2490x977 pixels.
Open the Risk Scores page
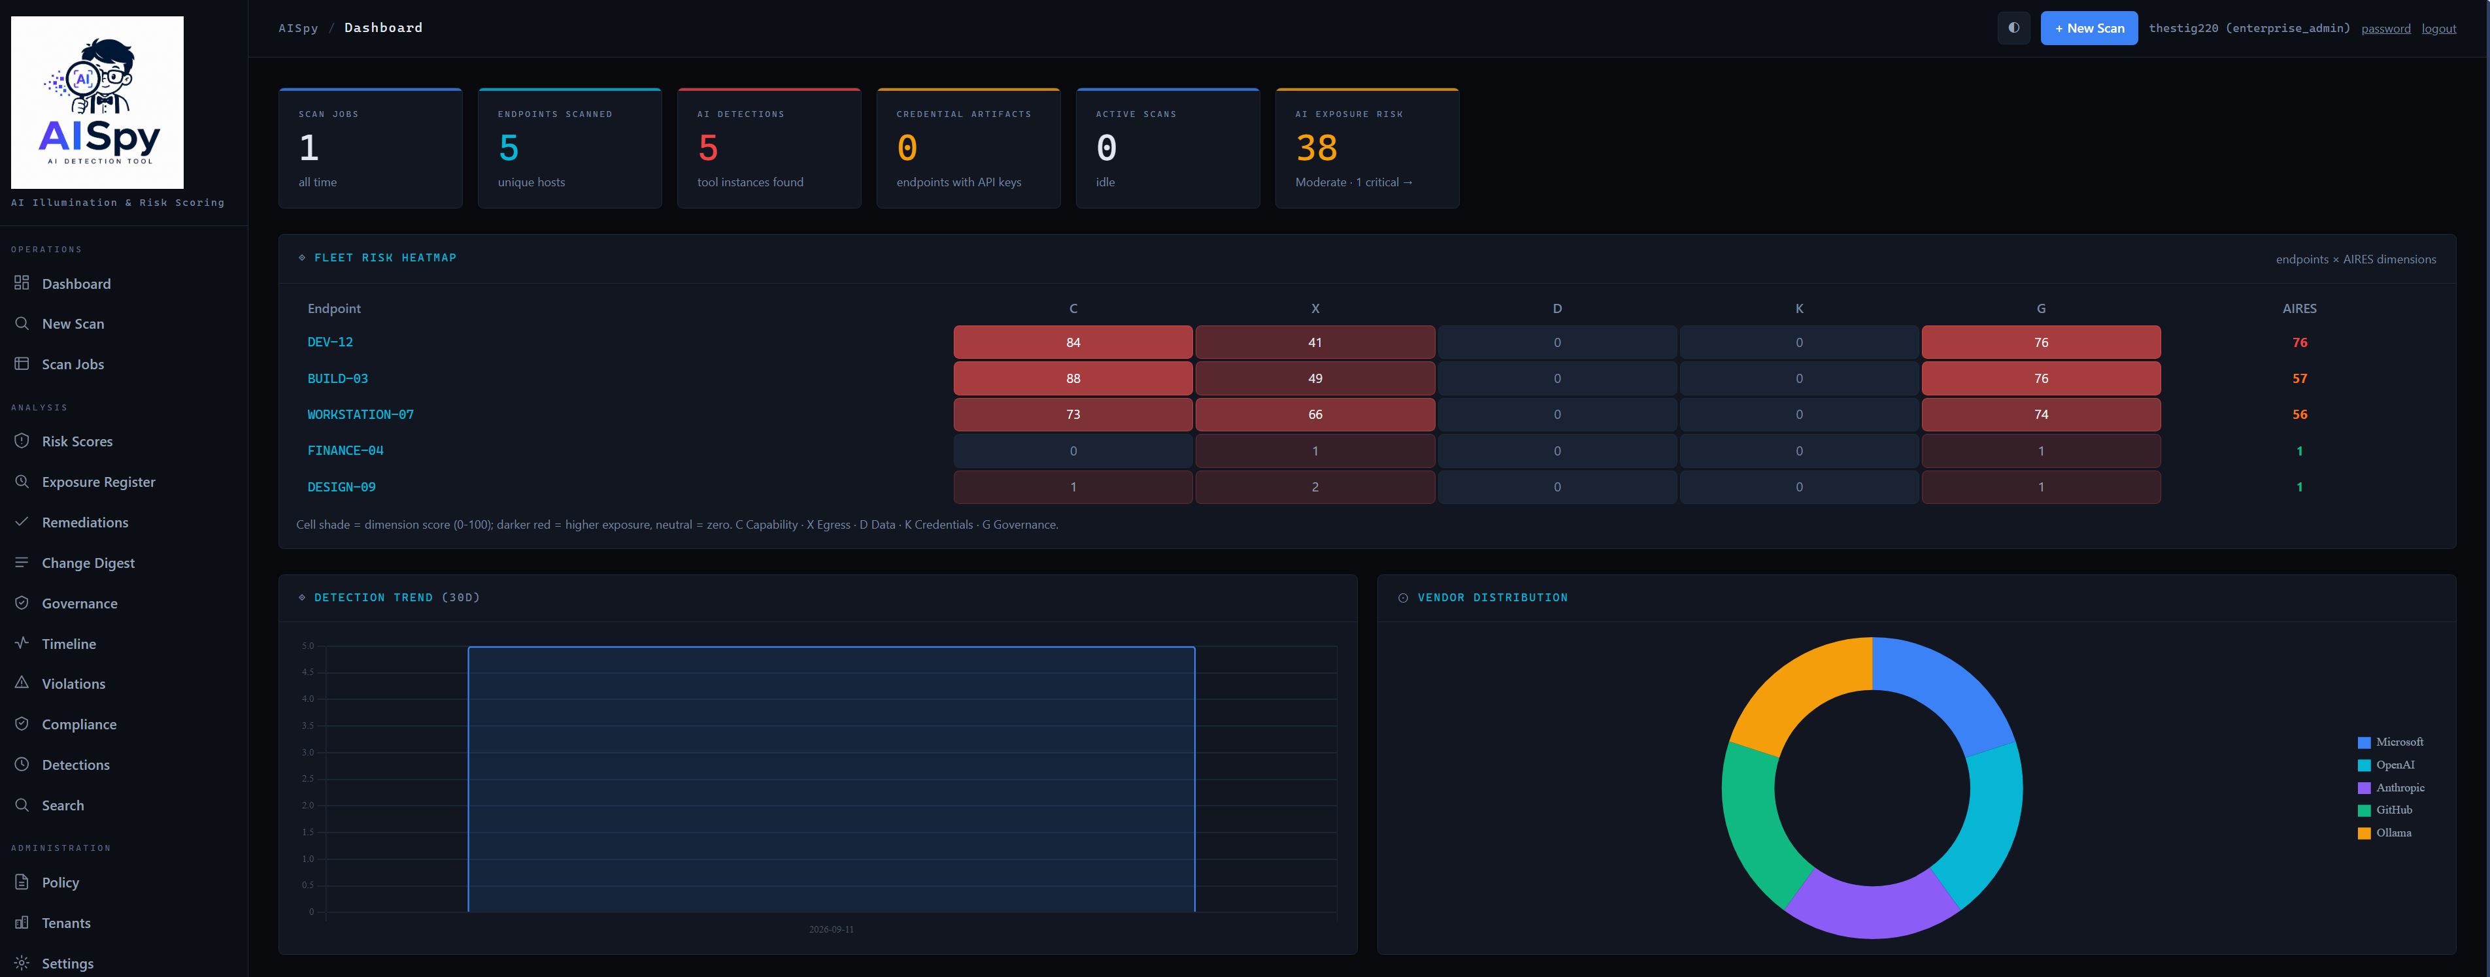(77, 442)
